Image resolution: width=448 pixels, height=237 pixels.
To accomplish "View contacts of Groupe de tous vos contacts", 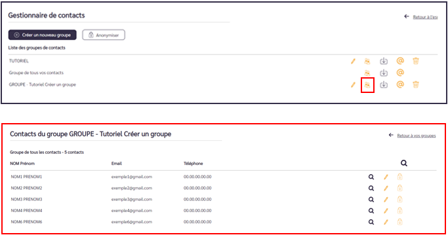I will [367, 73].
